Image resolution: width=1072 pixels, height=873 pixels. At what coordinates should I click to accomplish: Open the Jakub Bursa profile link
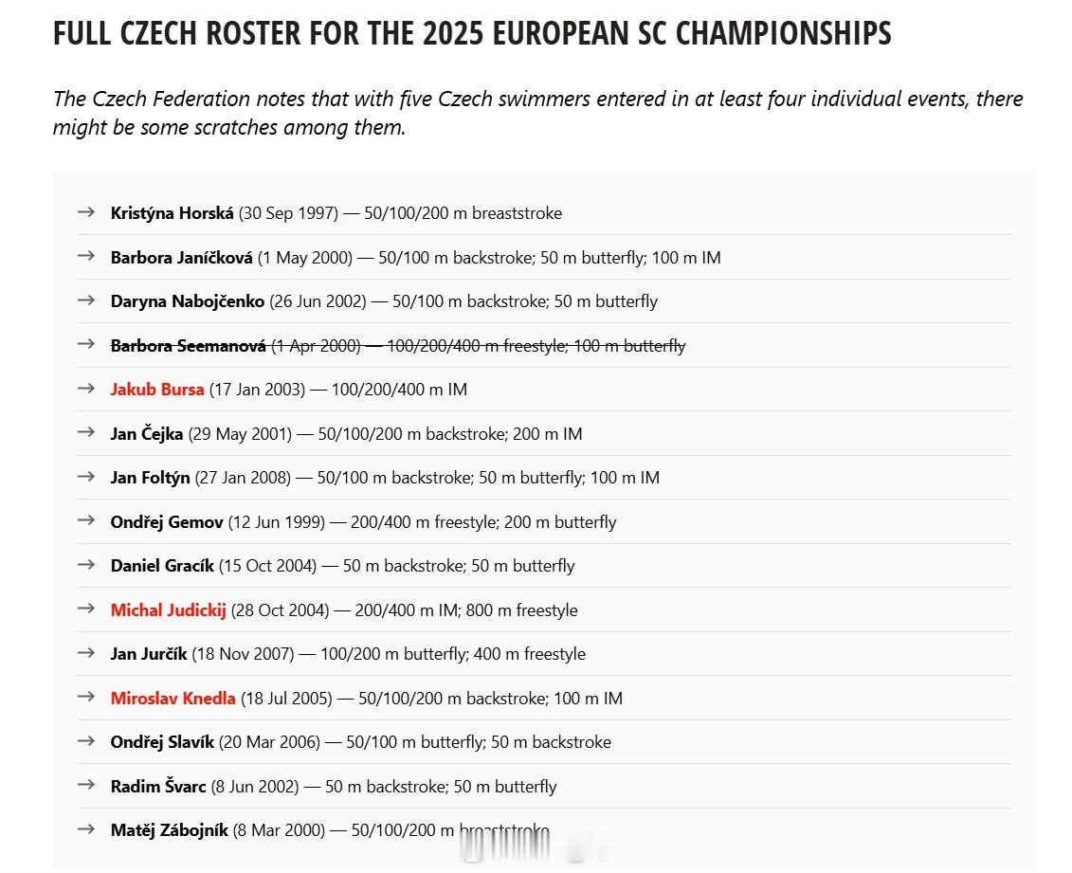[157, 390]
